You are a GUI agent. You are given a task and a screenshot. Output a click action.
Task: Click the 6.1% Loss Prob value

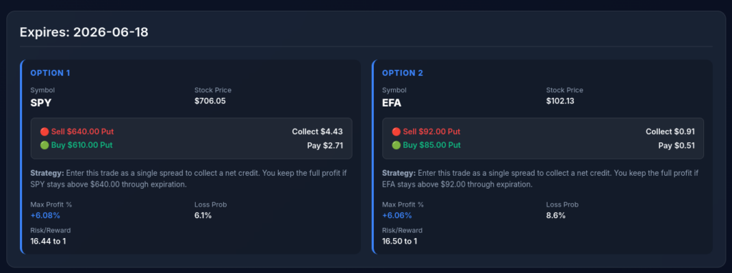(x=203, y=216)
